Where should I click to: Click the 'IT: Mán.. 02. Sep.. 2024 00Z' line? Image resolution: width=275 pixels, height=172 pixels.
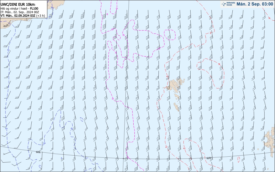20,12
